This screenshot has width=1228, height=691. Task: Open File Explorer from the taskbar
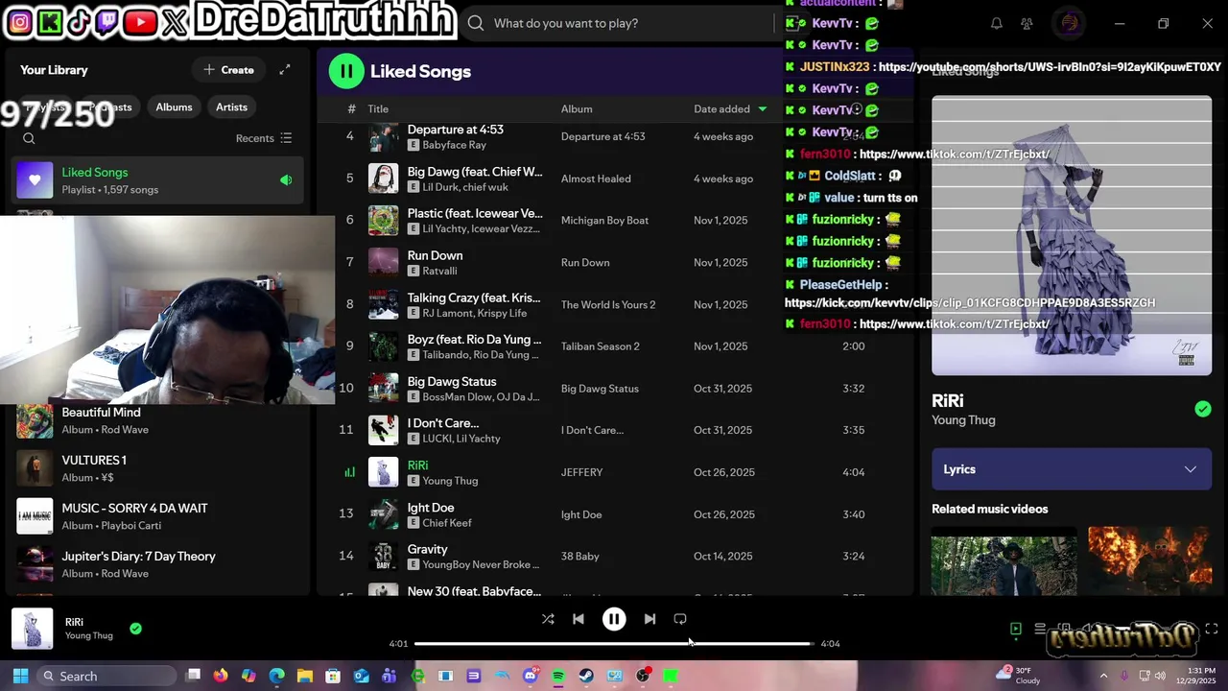(x=304, y=676)
